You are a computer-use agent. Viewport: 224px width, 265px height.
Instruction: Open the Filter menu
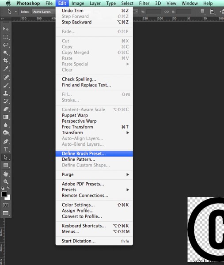click(144, 3)
